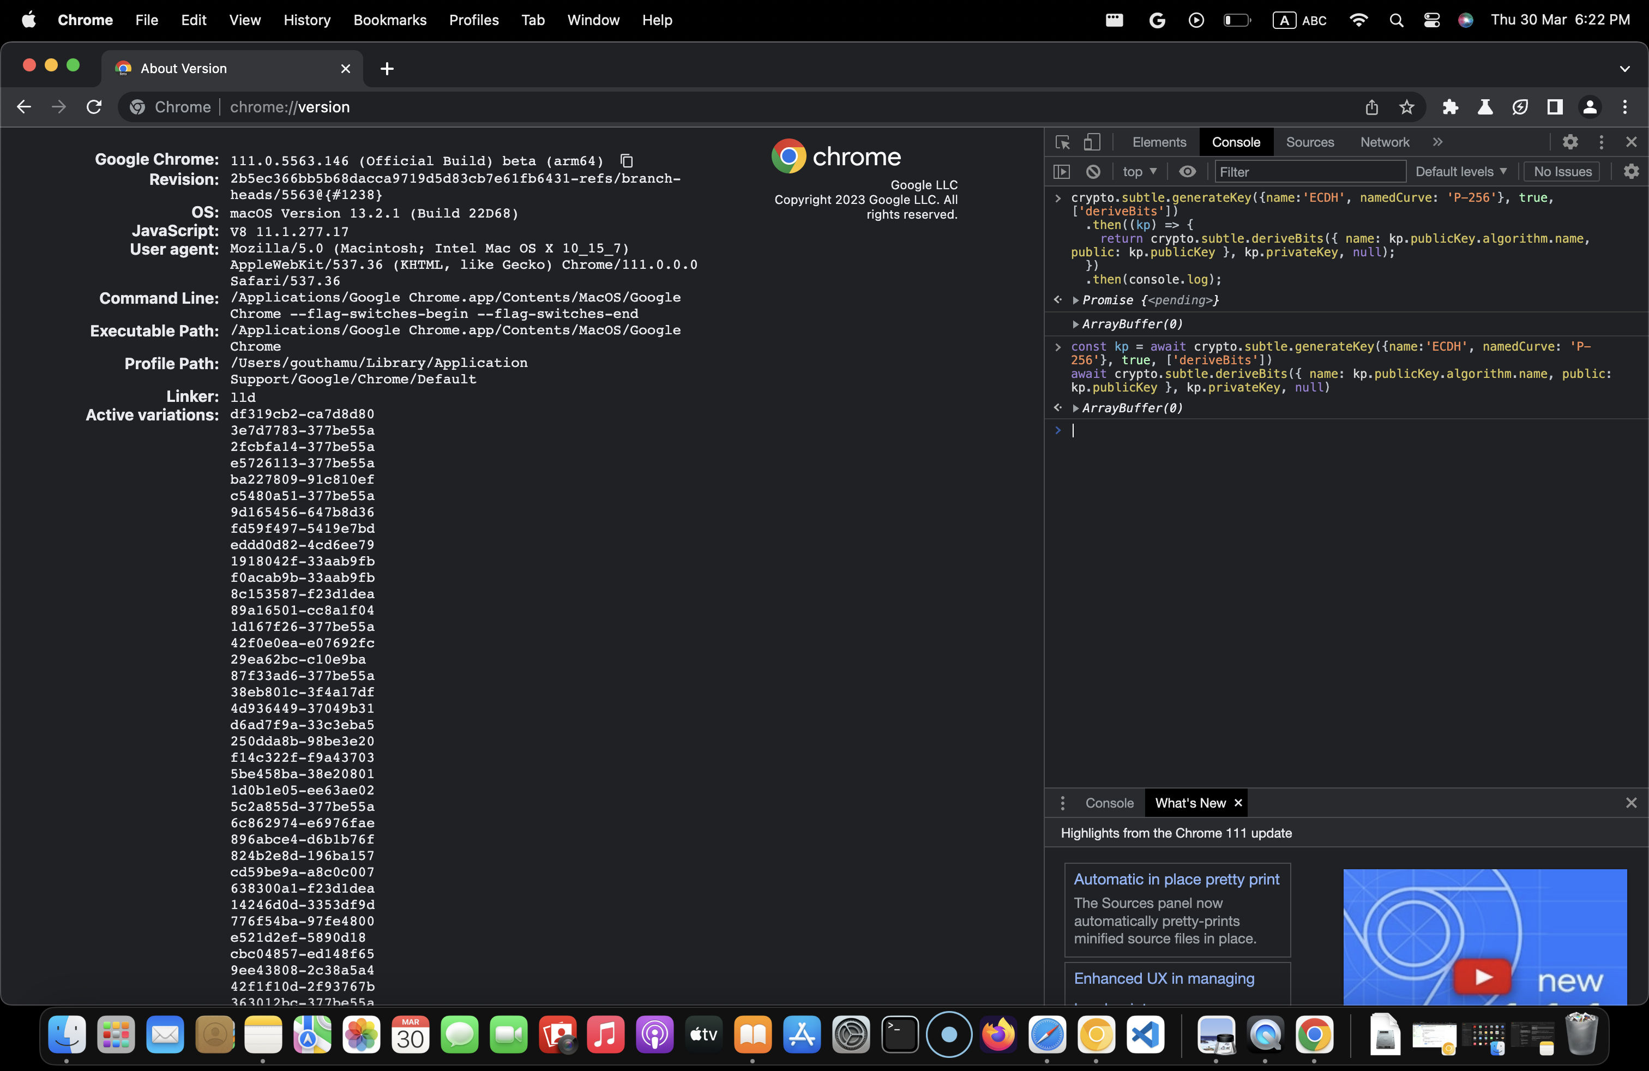Open Automatic in place pretty print link
Image resolution: width=1649 pixels, height=1071 pixels.
1176,879
